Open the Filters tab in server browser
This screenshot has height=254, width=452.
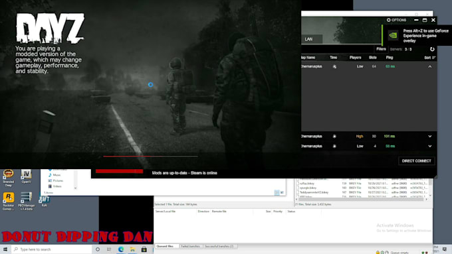point(381,49)
